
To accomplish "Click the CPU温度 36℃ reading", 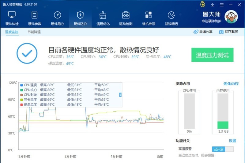I will [x=70, y=57].
